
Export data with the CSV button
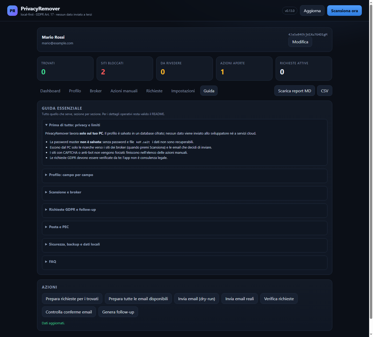click(325, 91)
